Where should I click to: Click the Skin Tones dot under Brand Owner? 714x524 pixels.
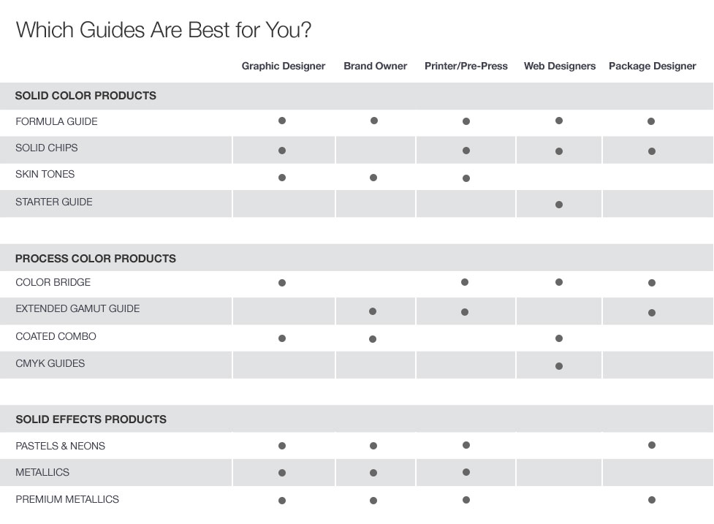tap(373, 178)
